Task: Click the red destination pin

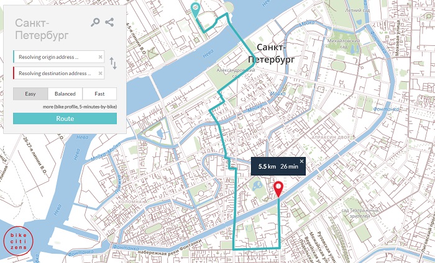Action: click(x=278, y=189)
